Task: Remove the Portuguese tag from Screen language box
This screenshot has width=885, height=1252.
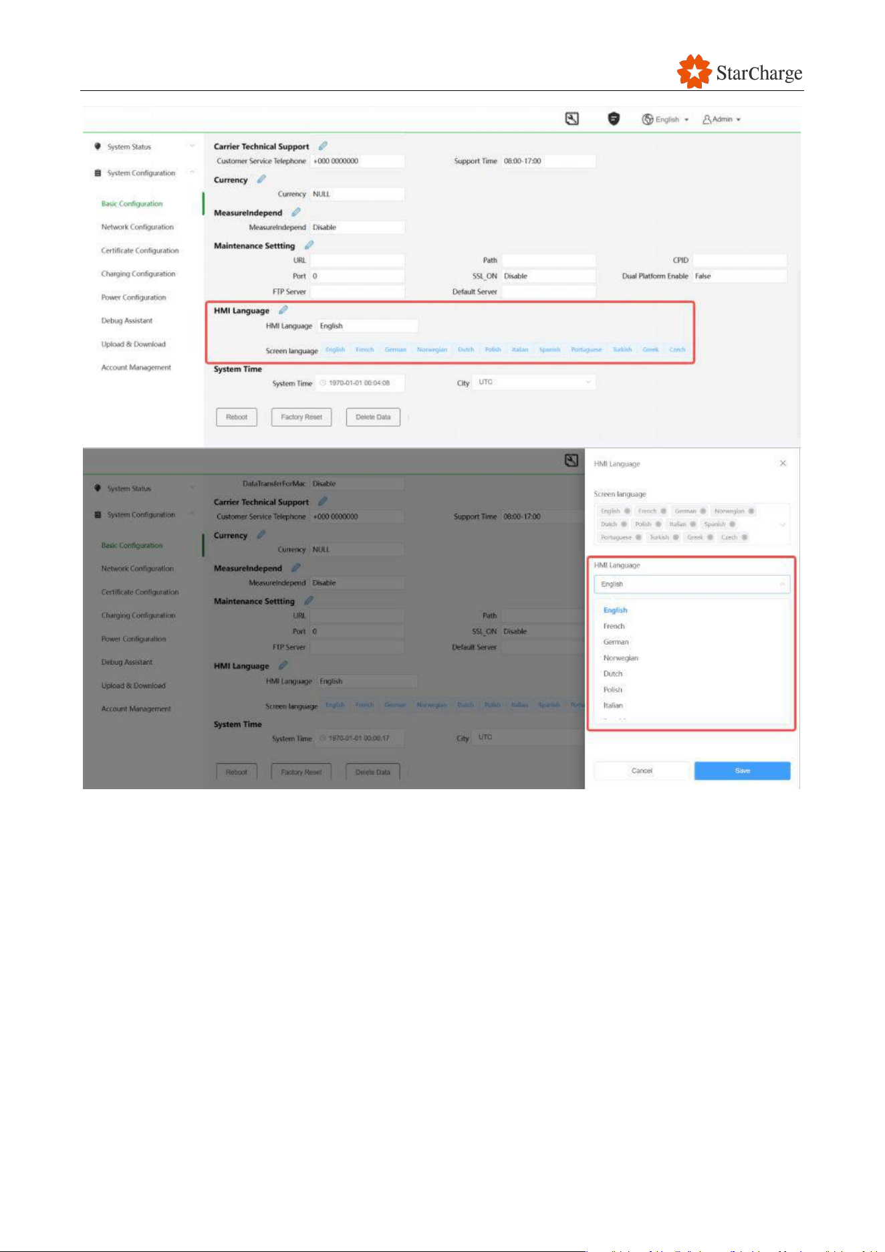Action: [638, 537]
